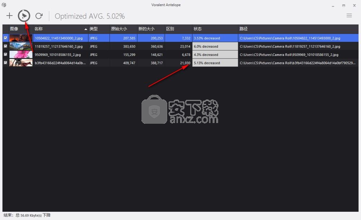Click the Voralent Antelope window title
This screenshot has height=220, width=361.
[x=166, y=5]
